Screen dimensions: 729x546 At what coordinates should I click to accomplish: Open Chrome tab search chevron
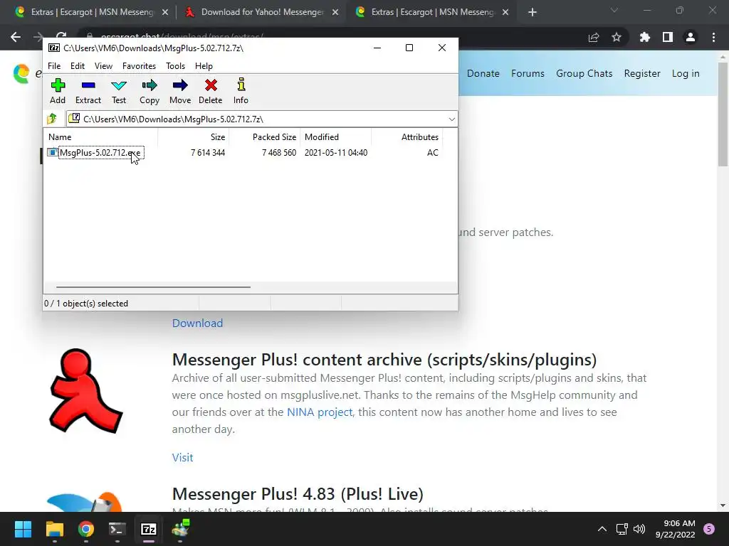614,10
